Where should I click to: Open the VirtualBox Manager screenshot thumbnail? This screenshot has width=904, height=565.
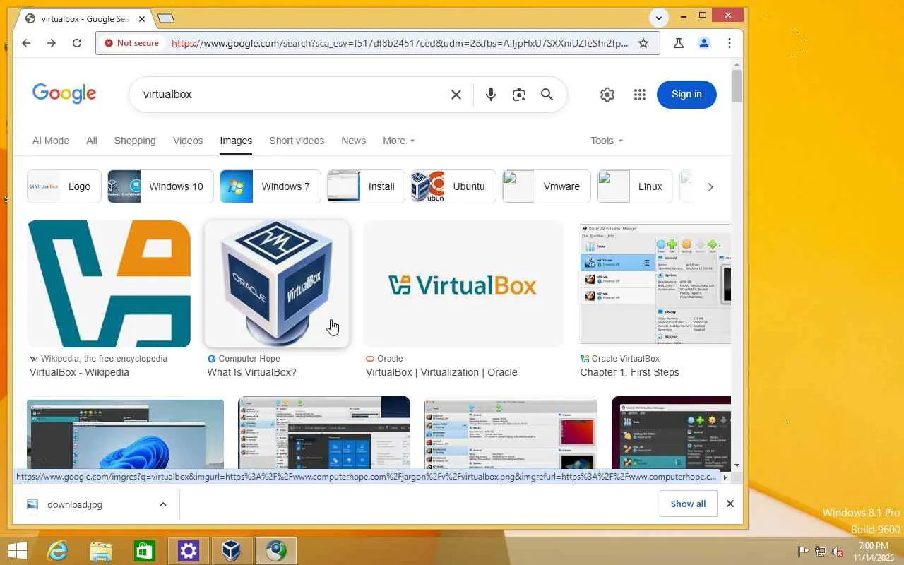(655, 284)
